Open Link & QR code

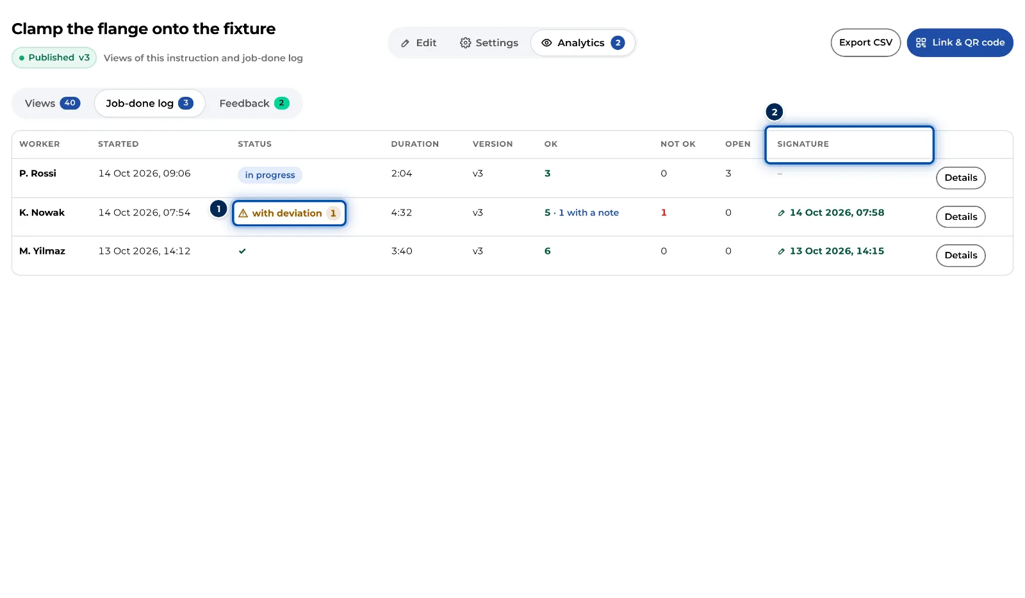click(960, 42)
